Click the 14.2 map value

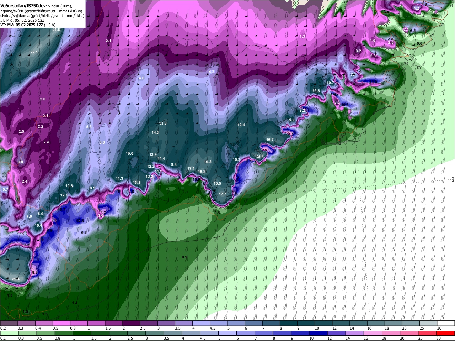click(x=155, y=132)
